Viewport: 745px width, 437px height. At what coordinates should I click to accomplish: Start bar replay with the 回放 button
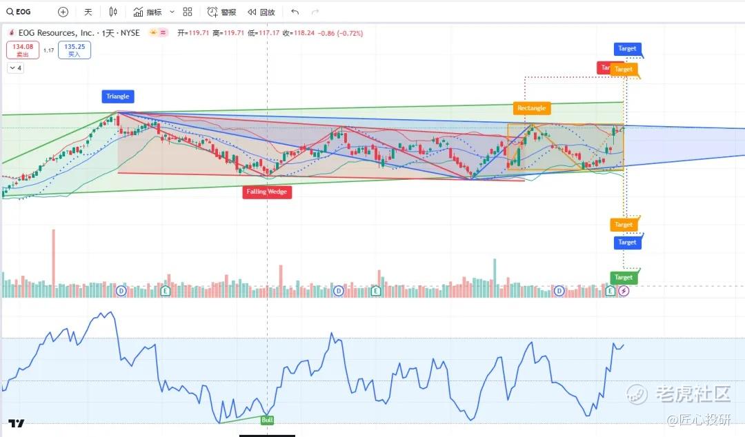point(261,12)
